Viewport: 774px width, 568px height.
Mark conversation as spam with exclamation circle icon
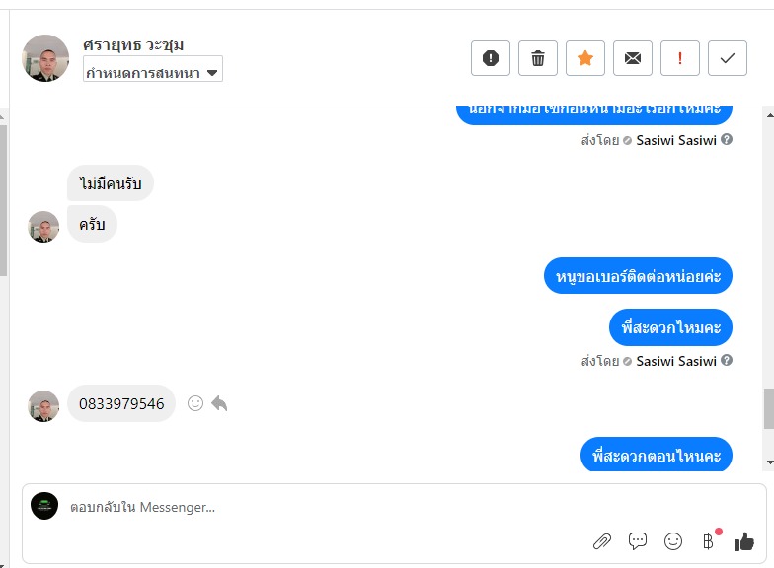(x=491, y=58)
